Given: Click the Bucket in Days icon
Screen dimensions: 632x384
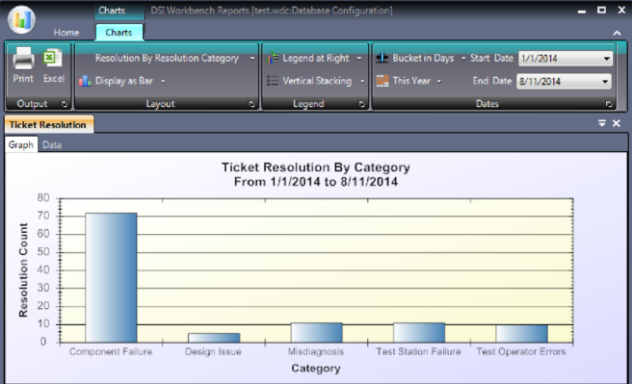Looking at the screenshot, I should (x=382, y=58).
